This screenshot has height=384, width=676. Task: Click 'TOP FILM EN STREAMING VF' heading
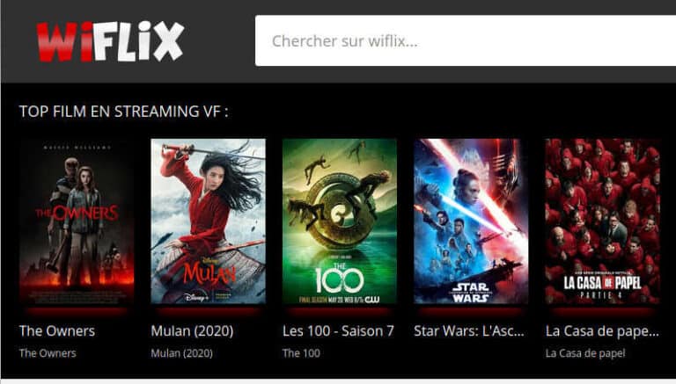point(124,112)
